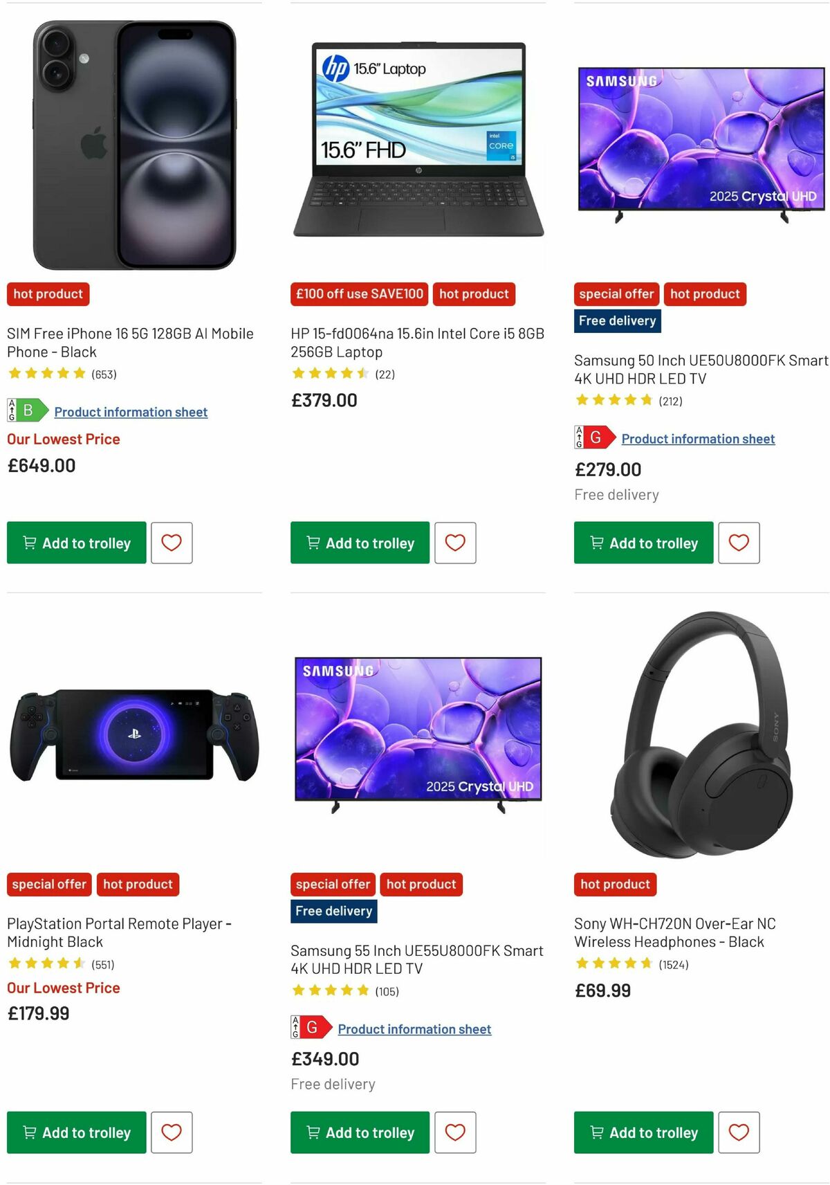Toggle the wishlist heart for the iPhone 16

[172, 543]
